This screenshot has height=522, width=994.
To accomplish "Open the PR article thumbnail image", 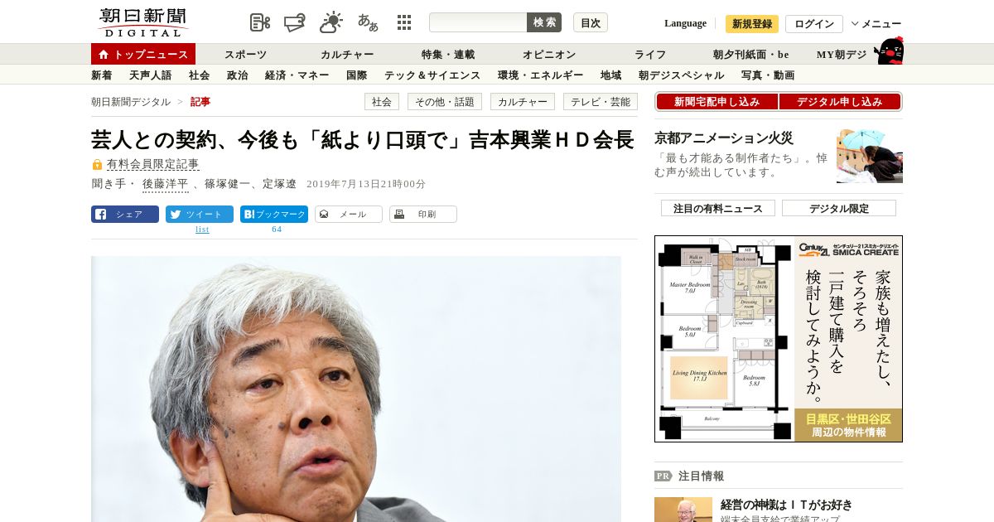I will click(683, 510).
